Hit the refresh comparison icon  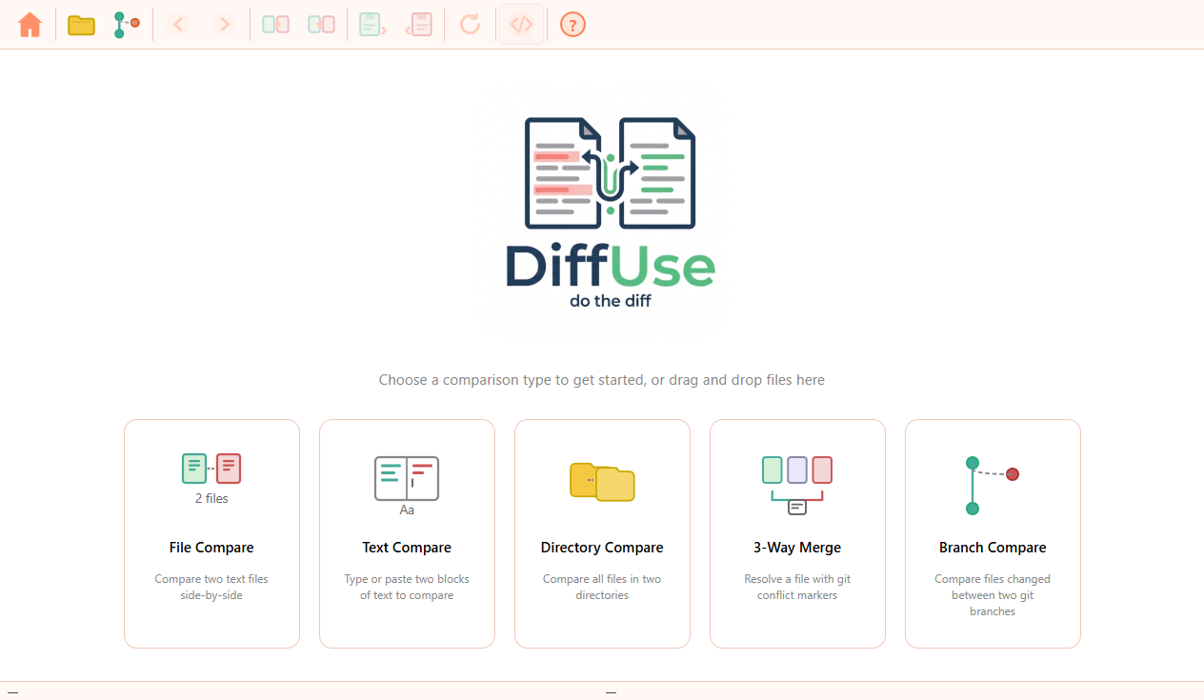470,25
